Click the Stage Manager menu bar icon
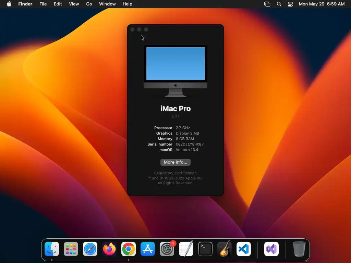The width and height of the screenshot is (351, 263). [267, 4]
